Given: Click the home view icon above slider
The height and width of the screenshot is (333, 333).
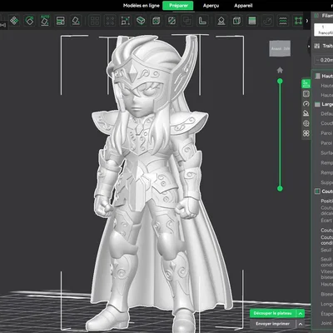Looking at the screenshot, I should [280, 70].
